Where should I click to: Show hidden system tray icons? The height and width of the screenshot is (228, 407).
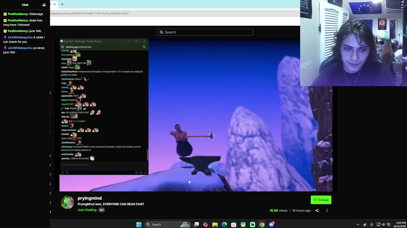coord(358,225)
